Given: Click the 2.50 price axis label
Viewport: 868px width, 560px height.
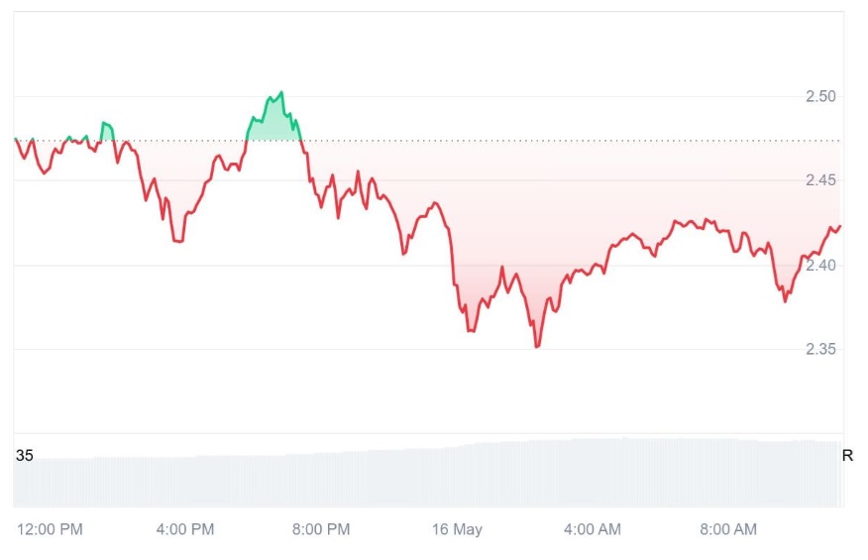Looking at the screenshot, I should click(x=821, y=96).
